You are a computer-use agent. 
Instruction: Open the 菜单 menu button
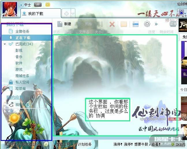coord(173,24)
